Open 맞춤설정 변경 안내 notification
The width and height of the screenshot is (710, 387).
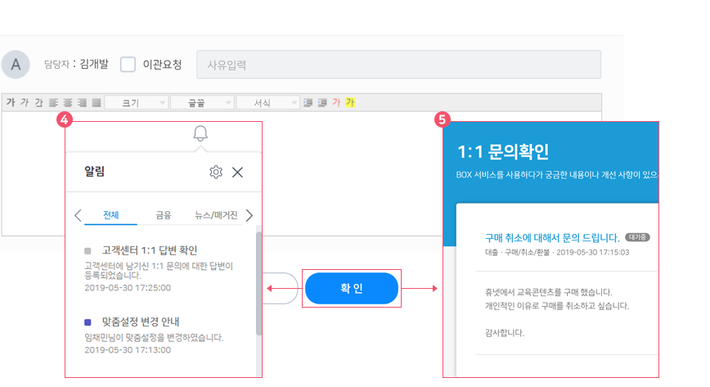click(x=141, y=322)
